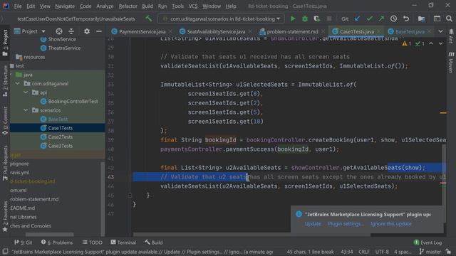Open Commit tool window on left strip
This screenshot has width=456, height=256.
pos(5,121)
